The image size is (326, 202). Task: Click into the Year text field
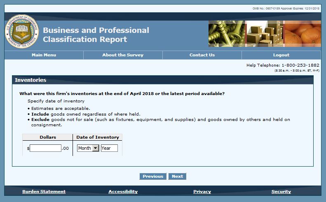tap(109, 148)
